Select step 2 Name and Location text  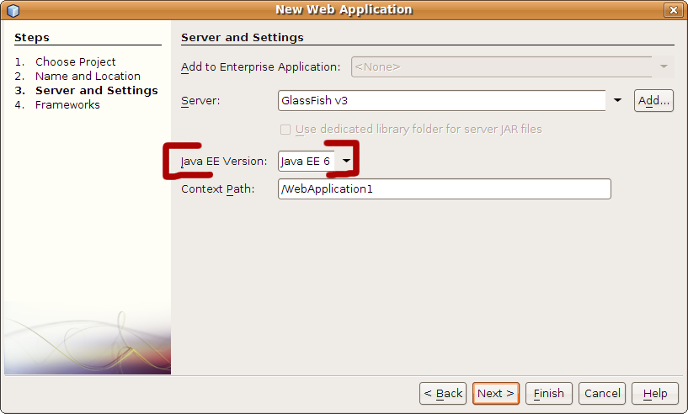click(88, 77)
